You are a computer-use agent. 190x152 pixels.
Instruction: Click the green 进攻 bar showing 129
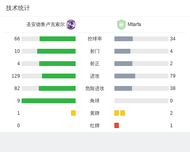pos(59,76)
